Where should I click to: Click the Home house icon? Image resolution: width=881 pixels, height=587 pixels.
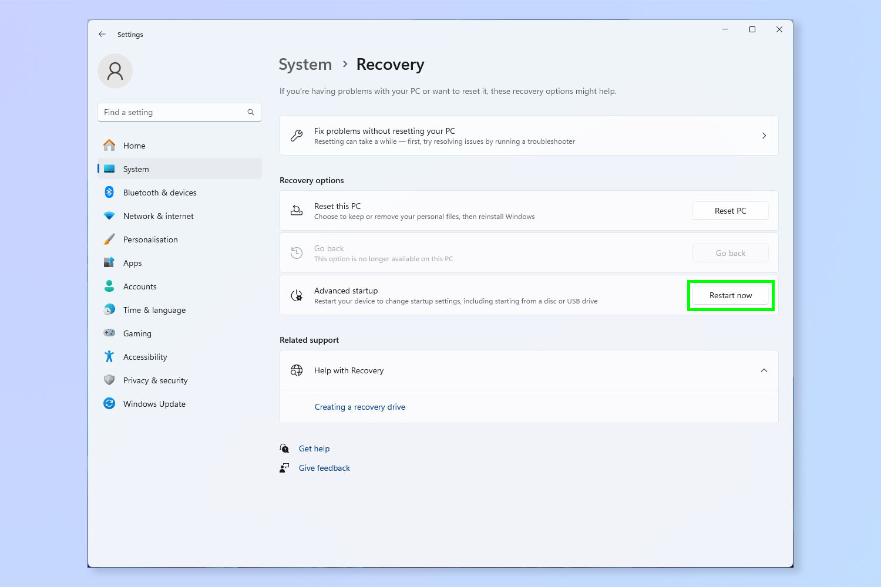click(109, 145)
